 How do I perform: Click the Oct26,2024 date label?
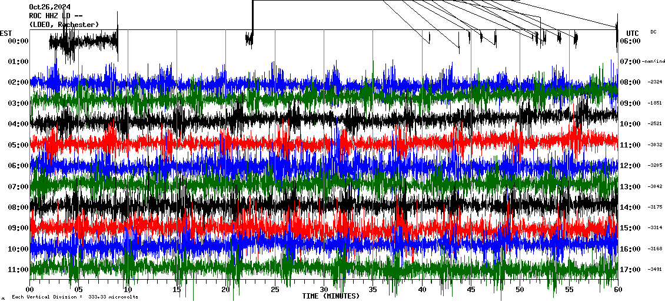[49, 8]
